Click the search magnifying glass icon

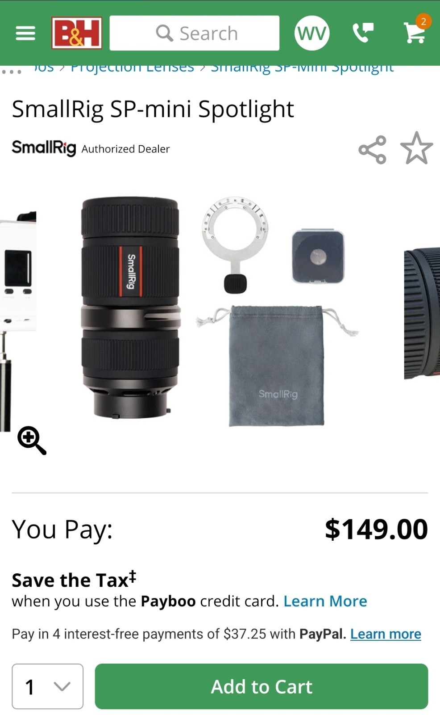(164, 33)
